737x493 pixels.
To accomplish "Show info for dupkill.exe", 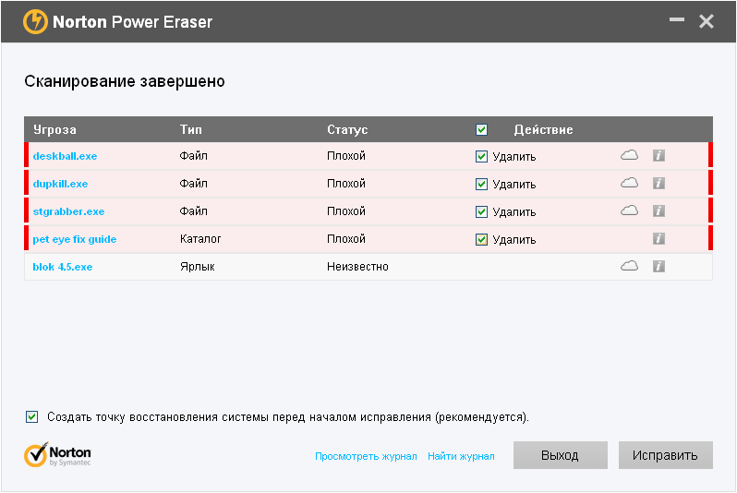I will tap(659, 184).
